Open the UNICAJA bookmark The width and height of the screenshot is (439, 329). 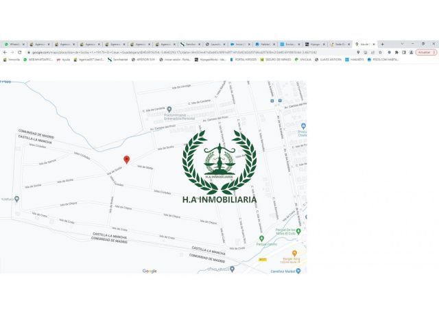tap(303, 60)
